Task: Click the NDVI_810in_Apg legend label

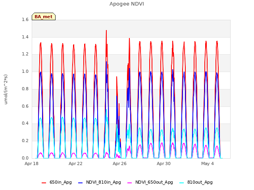Action: click(x=104, y=182)
